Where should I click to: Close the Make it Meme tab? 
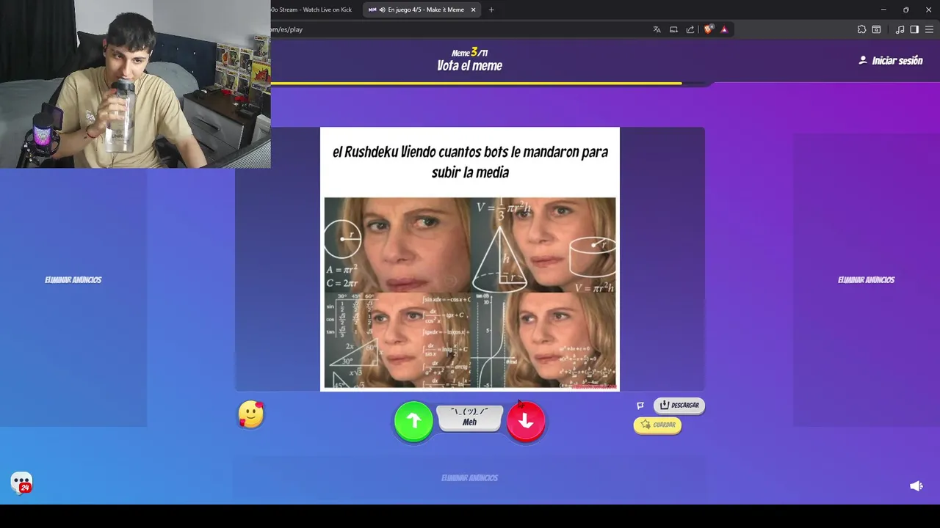[473, 10]
